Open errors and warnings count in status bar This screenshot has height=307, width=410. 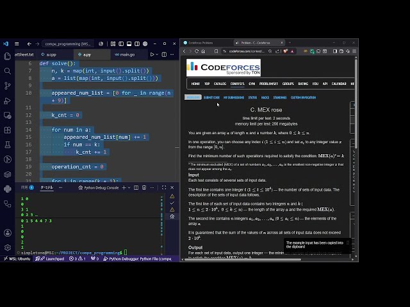[78, 258]
